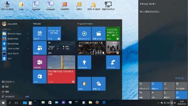Open the ログオフ desktop shortcut
The width and height of the screenshot is (188, 106).
click(79, 6)
